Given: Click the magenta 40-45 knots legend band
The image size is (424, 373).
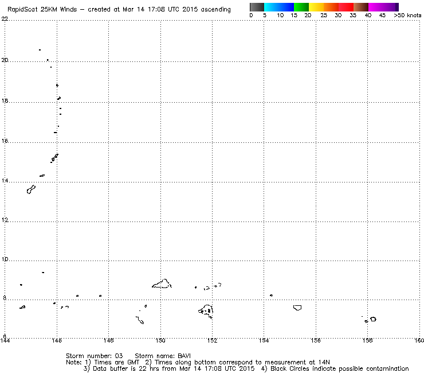Looking at the screenshot, I should [x=376, y=7].
